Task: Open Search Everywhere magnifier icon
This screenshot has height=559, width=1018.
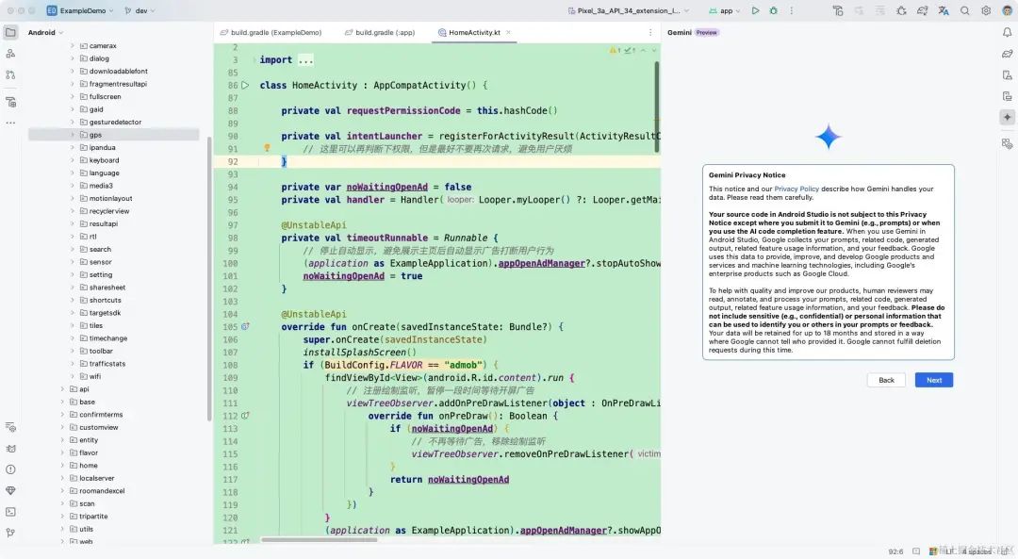Action: pos(965,10)
